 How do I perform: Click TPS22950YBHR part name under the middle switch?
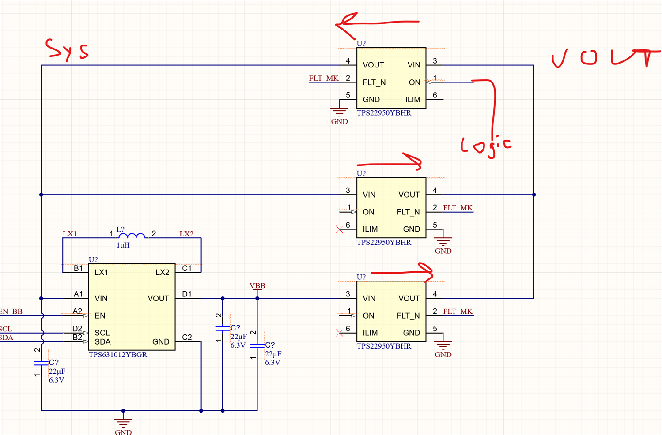coord(384,243)
